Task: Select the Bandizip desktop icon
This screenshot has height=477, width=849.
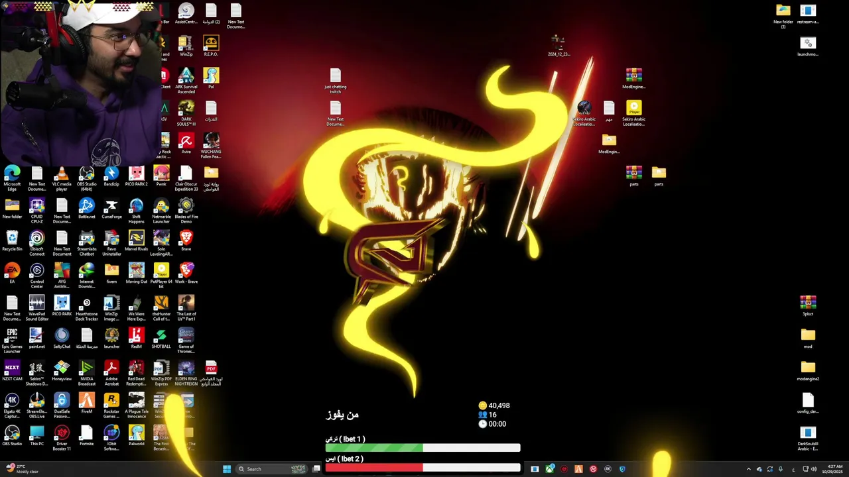Action: tap(111, 177)
